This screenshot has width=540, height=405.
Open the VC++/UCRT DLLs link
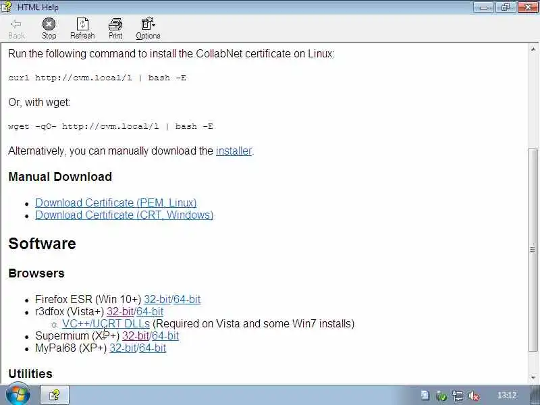tap(106, 324)
